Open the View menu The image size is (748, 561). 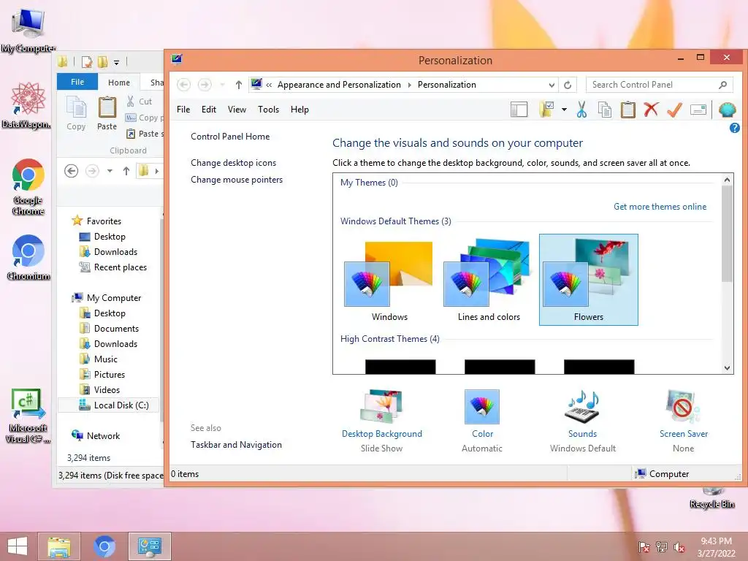click(x=237, y=110)
